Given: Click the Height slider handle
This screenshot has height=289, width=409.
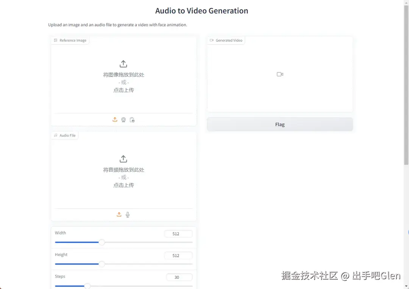Looking at the screenshot, I should click(101, 264).
